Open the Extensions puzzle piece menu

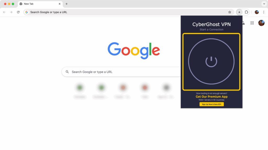pyautogui.click(x=246, y=12)
